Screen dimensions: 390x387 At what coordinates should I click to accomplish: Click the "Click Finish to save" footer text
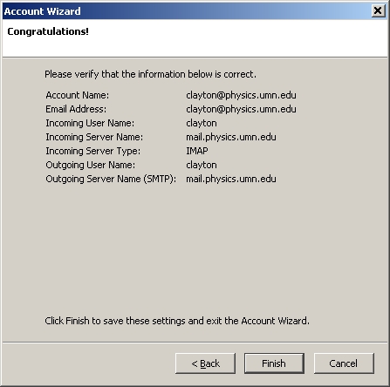click(177, 321)
